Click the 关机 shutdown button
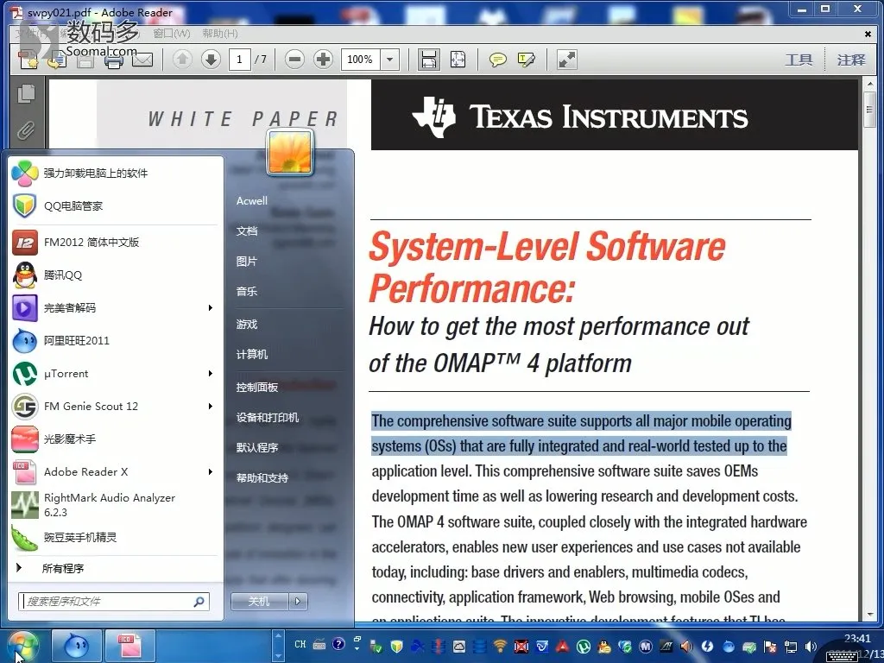Screen dimensions: 884x663 point(259,602)
